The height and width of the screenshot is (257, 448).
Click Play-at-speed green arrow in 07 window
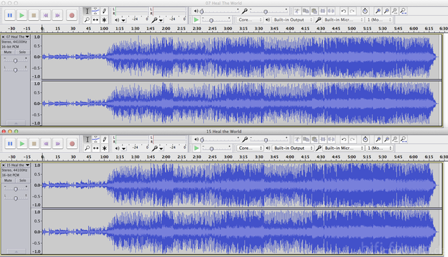tap(196, 20)
